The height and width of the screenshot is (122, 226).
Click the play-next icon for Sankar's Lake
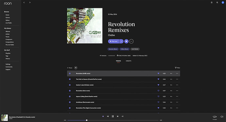click(x=171, y=85)
